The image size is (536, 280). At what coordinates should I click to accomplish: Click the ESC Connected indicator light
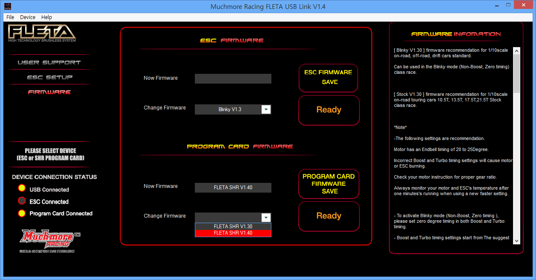pos(22,201)
